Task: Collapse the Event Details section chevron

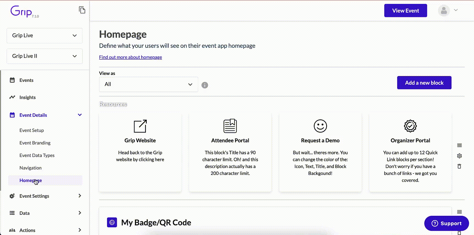Action: click(x=80, y=115)
